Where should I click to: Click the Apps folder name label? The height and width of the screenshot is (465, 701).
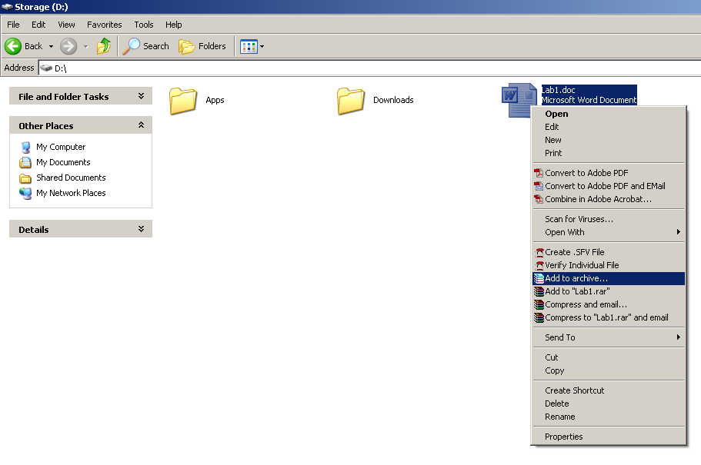pyautogui.click(x=215, y=100)
